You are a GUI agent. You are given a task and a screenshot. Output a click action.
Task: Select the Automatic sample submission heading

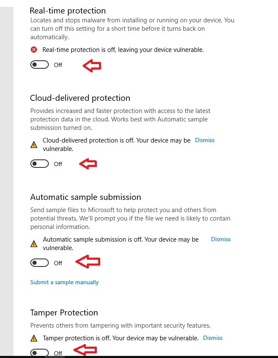pyautogui.click(x=86, y=197)
